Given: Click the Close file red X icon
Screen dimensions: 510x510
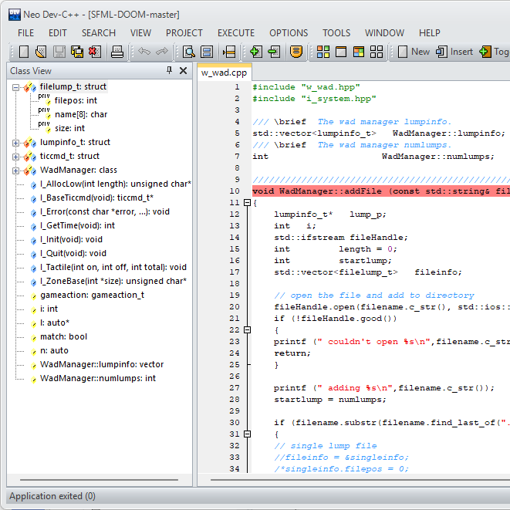Looking at the screenshot, I should click(94, 52).
